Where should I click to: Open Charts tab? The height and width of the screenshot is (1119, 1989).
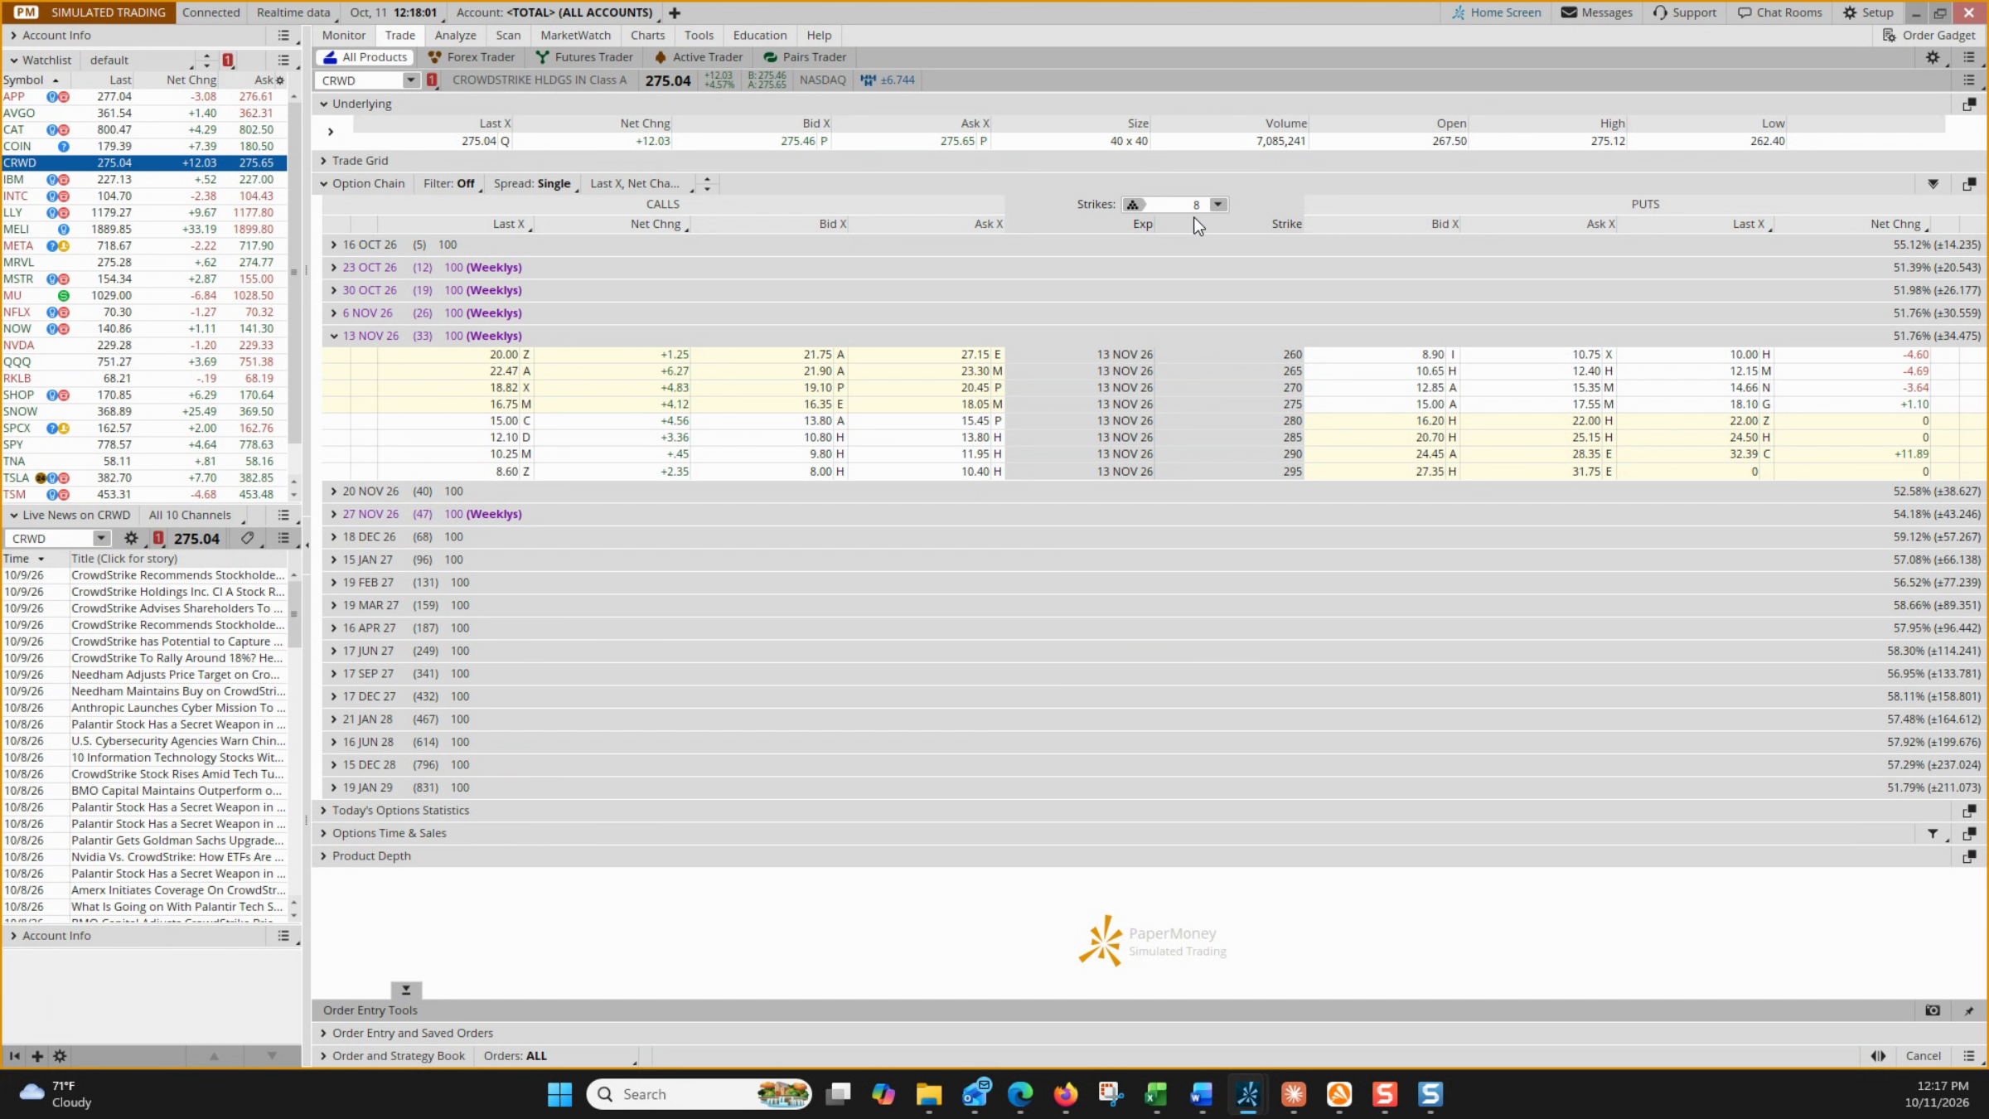point(647,35)
